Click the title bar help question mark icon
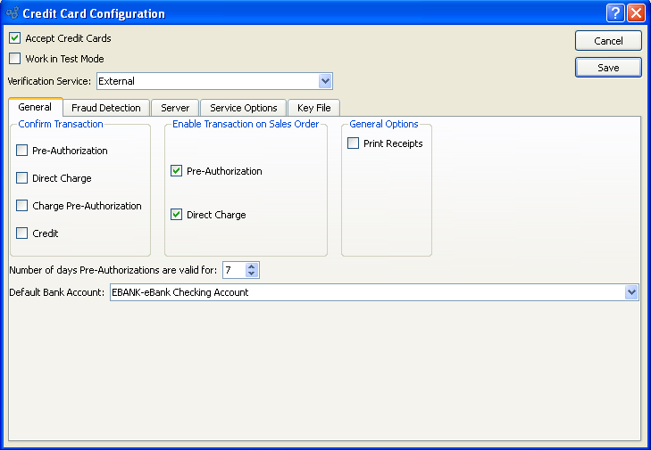651x450 pixels. pyautogui.click(x=615, y=13)
